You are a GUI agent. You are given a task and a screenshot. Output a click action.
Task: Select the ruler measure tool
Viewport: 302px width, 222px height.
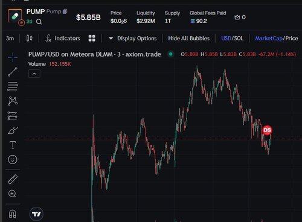tap(13, 180)
